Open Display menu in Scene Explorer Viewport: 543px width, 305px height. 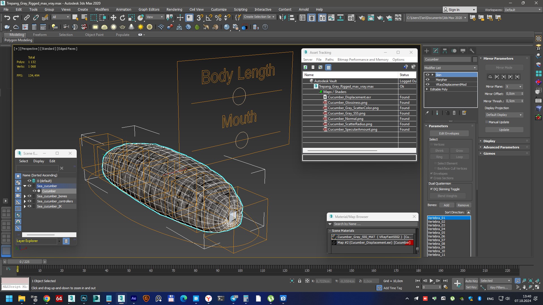tap(39, 161)
